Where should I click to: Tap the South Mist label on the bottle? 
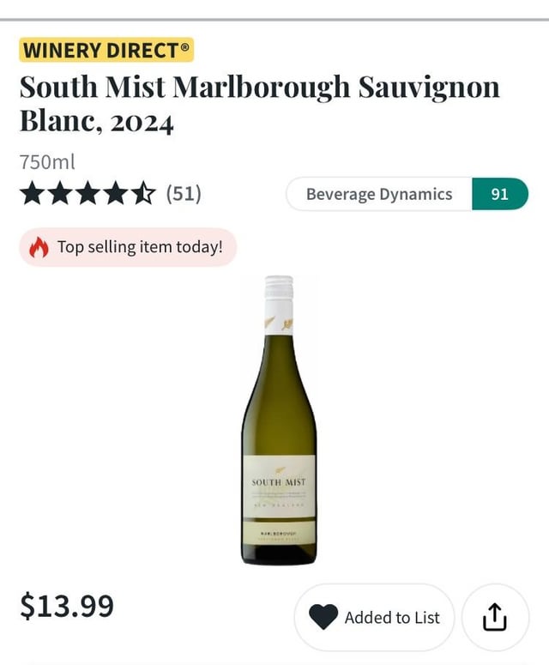279,483
